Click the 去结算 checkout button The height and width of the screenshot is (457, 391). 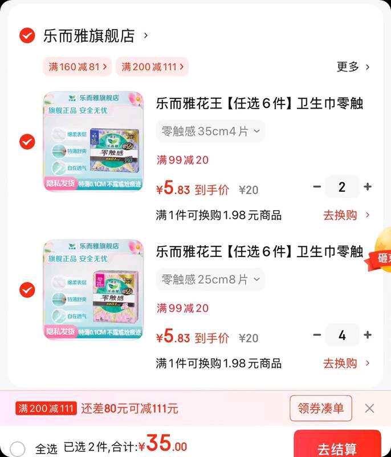pos(337,444)
